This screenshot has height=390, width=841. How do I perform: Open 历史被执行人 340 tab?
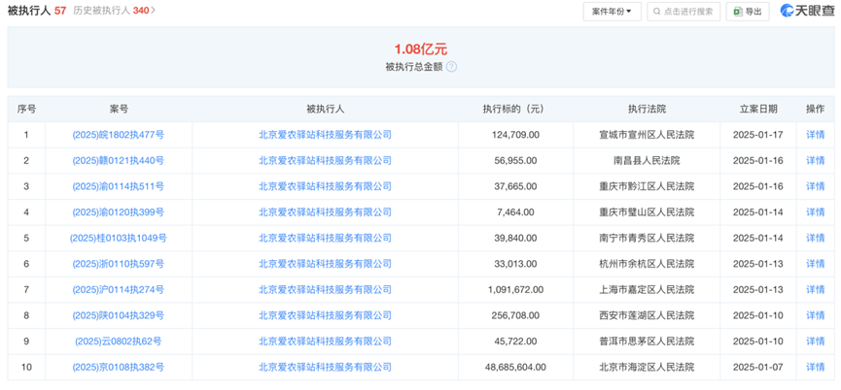[115, 10]
